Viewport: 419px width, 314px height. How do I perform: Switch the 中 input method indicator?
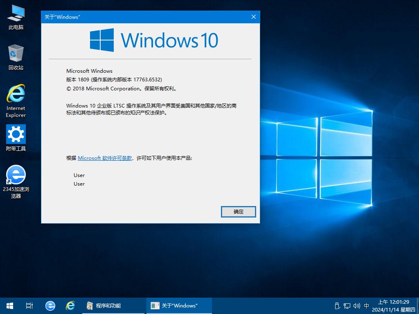coord(366,306)
